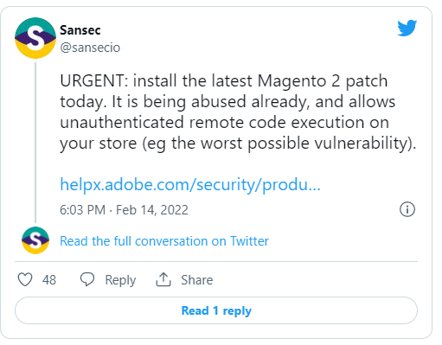
Task: Click the Sansec display name
Action: (80, 30)
